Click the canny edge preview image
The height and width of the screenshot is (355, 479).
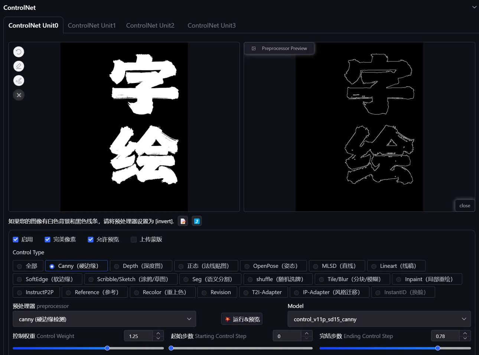pyautogui.click(x=359, y=127)
